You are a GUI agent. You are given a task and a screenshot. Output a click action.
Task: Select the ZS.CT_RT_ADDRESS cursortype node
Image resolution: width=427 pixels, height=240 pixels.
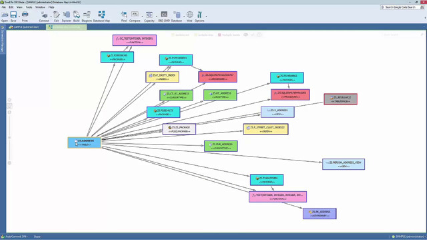[x=176, y=95]
